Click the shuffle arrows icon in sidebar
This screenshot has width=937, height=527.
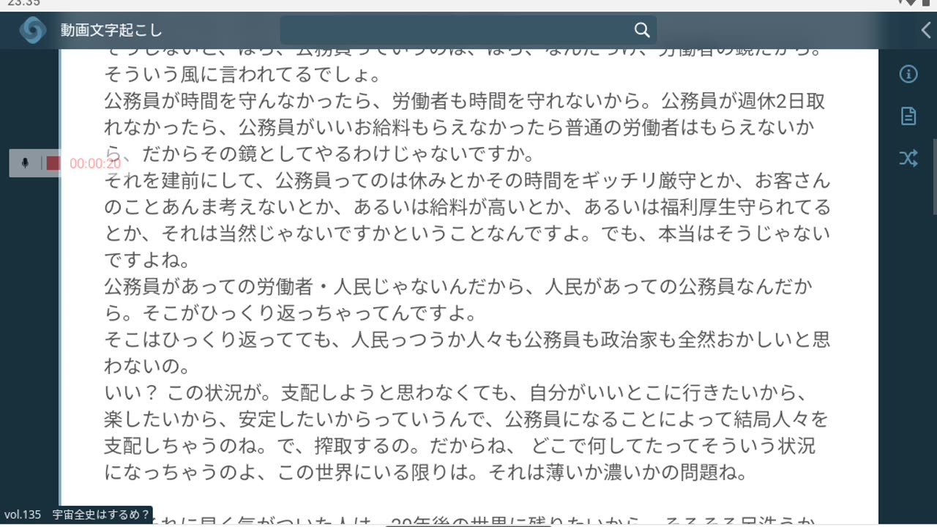click(908, 158)
